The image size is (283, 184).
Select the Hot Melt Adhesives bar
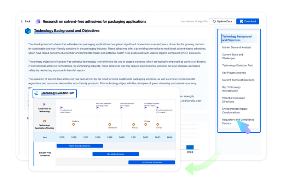[x=115, y=154]
